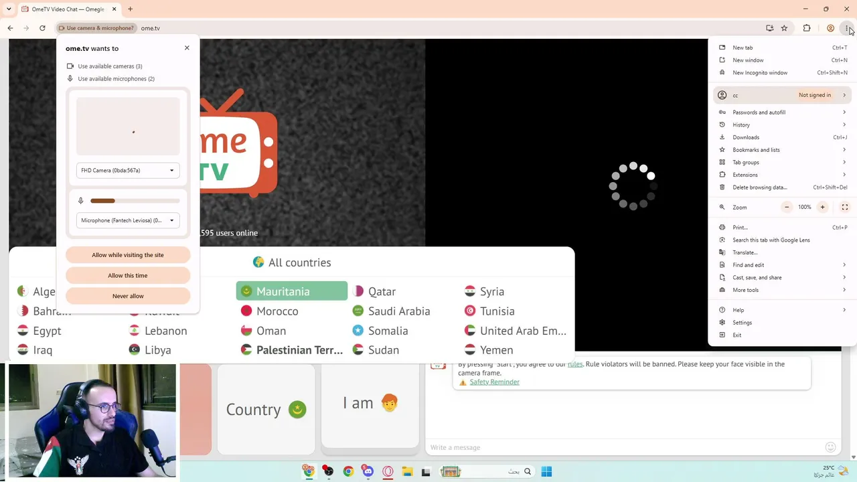
Task: Open the FHD Camera selection dropdown
Action: [128, 171]
